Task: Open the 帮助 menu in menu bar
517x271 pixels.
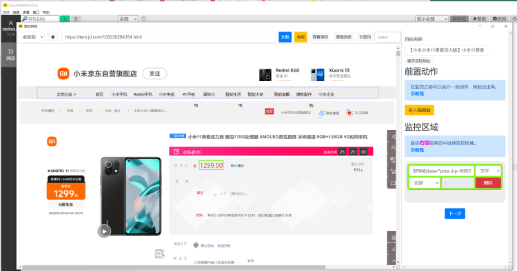Action: [46, 12]
